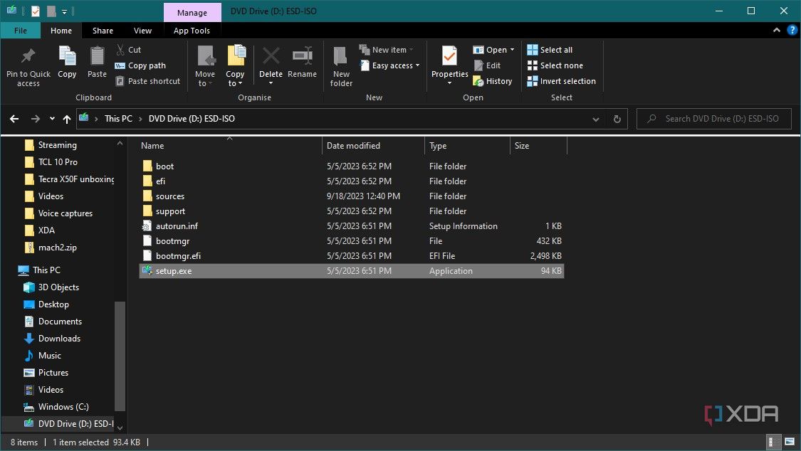The width and height of the screenshot is (801, 451).
Task: Click the History command
Action: [493, 81]
